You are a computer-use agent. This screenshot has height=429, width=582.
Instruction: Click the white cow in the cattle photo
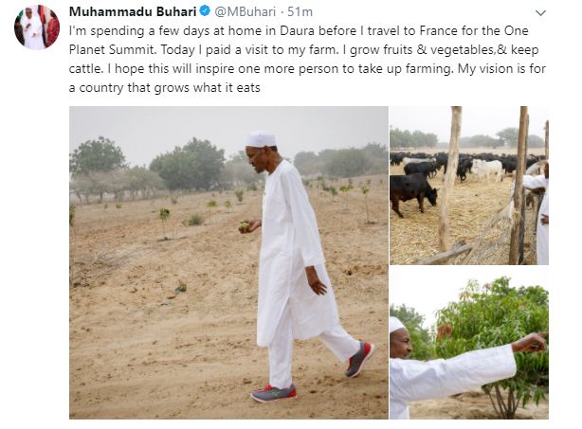click(x=487, y=169)
